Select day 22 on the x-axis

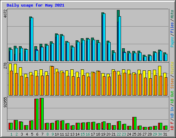click(119, 134)
